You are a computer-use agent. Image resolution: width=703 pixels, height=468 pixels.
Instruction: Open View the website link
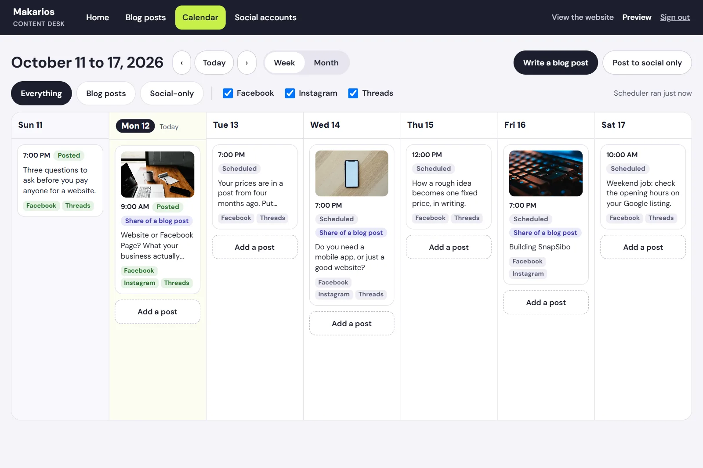pyautogui.click(x=583, y=17)
